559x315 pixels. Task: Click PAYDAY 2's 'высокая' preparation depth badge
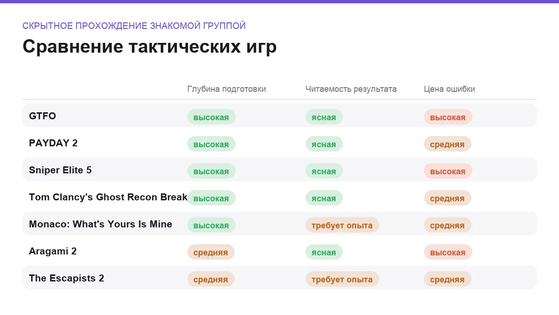(x=211, y=144)
